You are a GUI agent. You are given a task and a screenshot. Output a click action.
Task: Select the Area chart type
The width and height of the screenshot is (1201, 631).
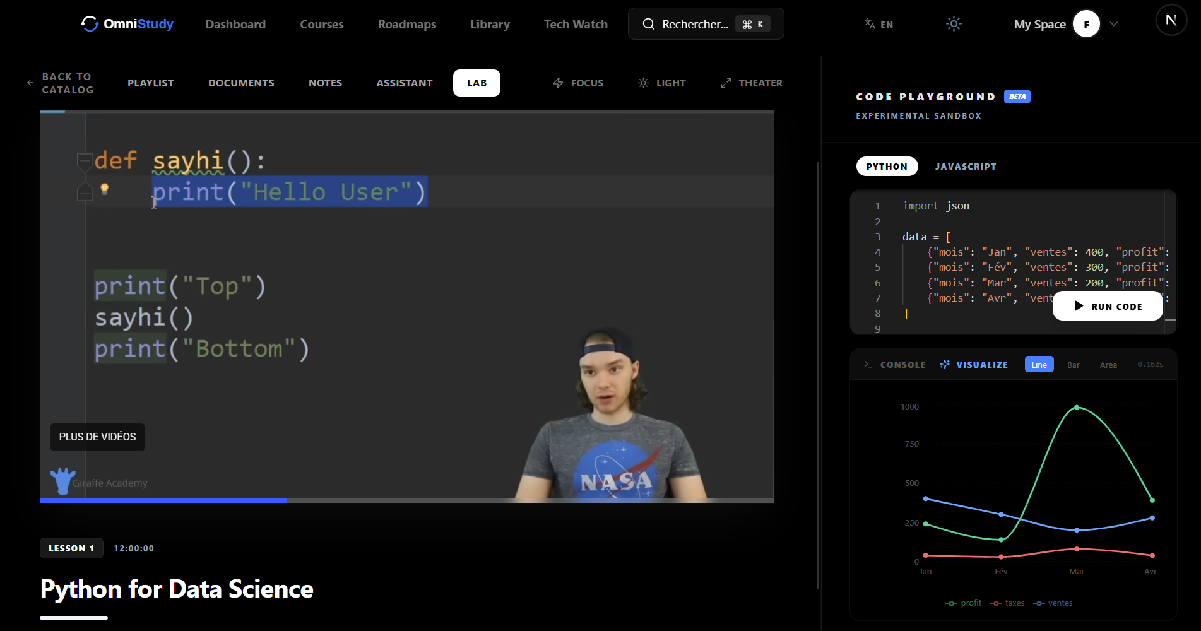coord(1108,365)
